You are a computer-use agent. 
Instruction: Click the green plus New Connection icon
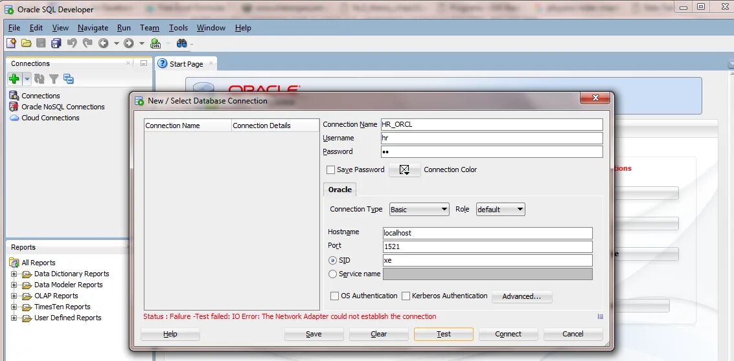click(x=14, y=78)
